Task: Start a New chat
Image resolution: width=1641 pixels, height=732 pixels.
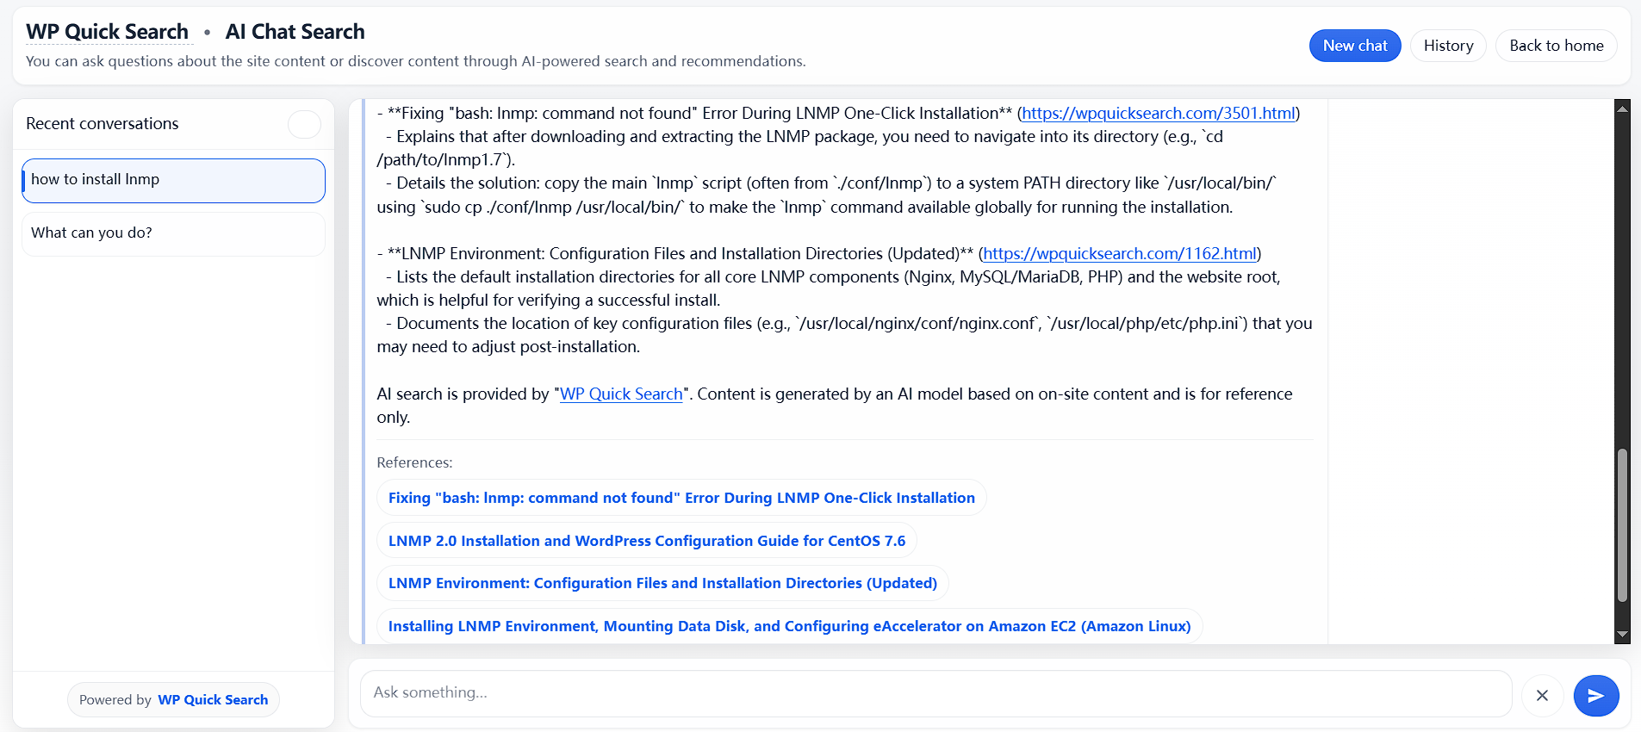Action: 1354,46
